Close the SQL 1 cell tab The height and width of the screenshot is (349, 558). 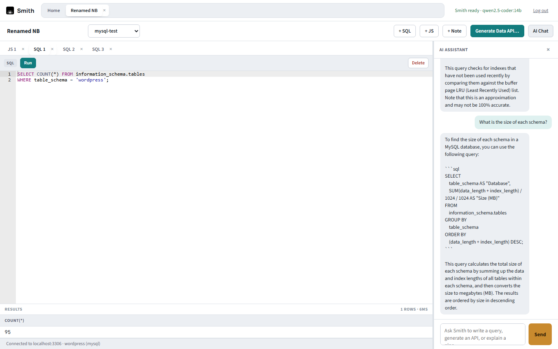pos(52,49)
